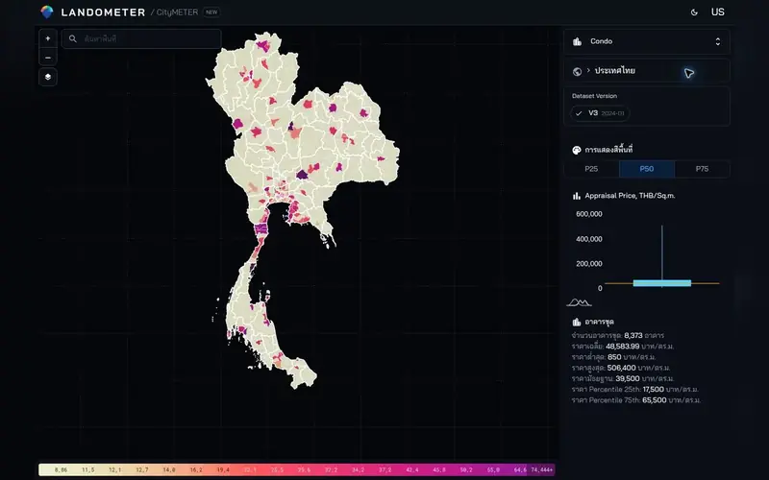Click the LANDOMETER brand name
This screenshot has height=480, width=769.
tap(103, 12)
